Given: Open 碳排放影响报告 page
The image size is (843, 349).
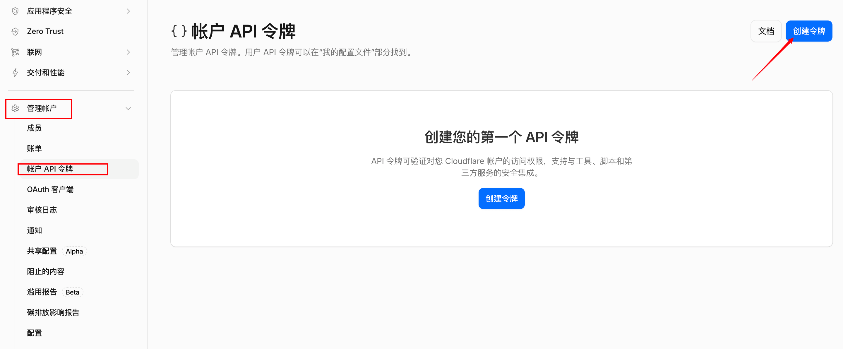Looking at the screenshot, I should [53, 312].
